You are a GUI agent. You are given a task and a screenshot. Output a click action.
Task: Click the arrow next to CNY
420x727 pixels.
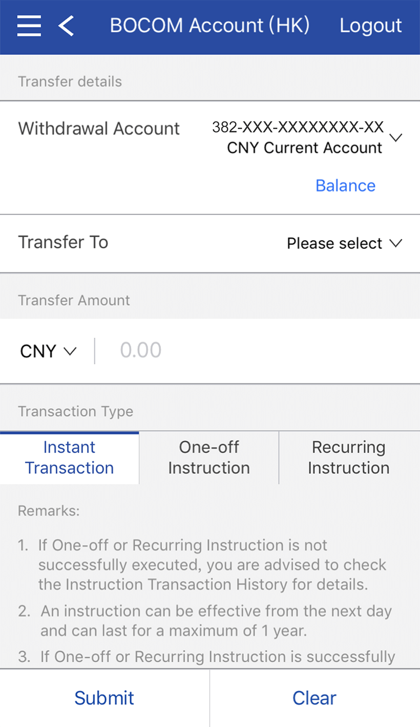tap(70, 351)
